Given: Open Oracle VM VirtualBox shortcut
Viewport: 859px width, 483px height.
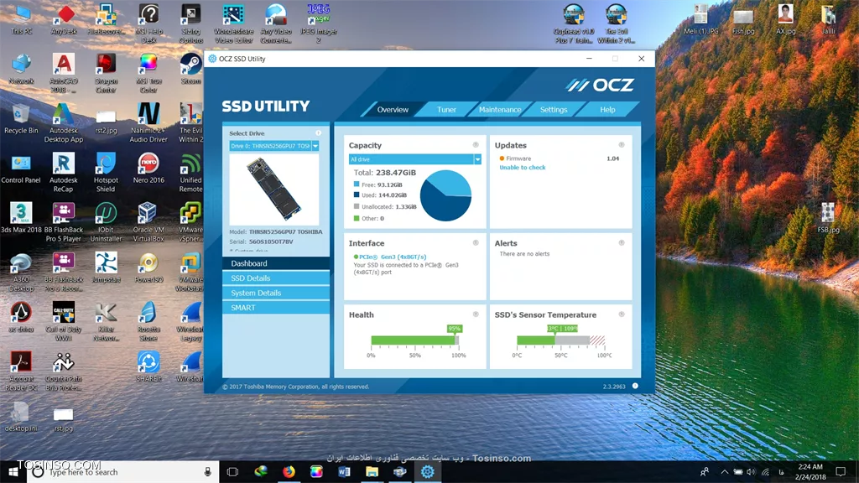Looking at the screenshot, I should pyautogui.click(x=148, y=222).
